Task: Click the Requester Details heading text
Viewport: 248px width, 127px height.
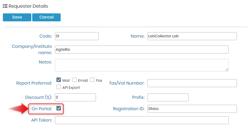Action: (28, 6)
